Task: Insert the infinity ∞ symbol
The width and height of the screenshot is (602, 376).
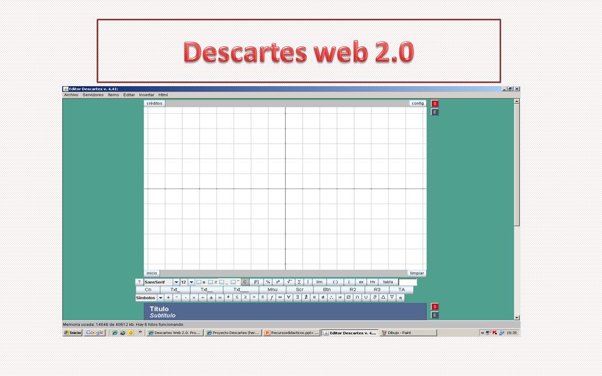Action: point(280,297)
